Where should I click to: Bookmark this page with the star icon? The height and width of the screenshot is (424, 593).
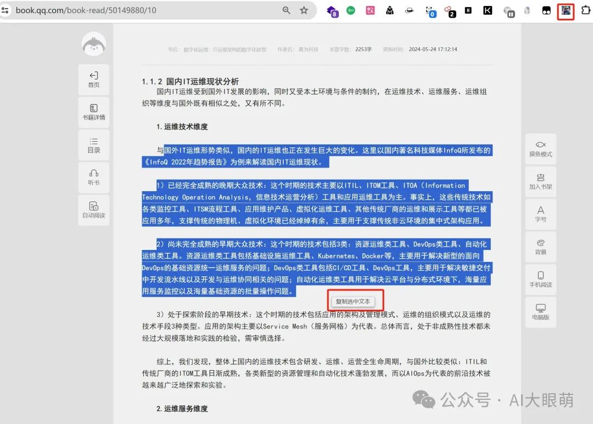coord(304,10)
